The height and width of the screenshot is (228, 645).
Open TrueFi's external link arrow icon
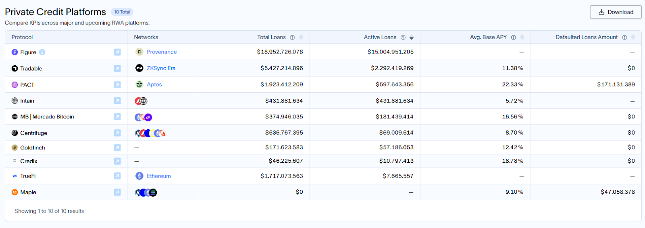click(117, 176)
